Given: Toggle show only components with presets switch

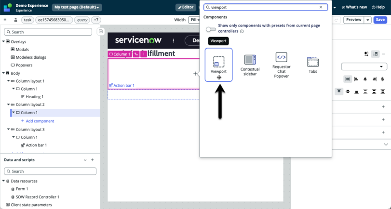Looking at the screenshot, I should [211, 29].
